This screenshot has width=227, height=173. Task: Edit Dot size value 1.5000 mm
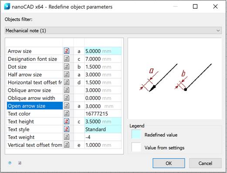tap(103, 67)
